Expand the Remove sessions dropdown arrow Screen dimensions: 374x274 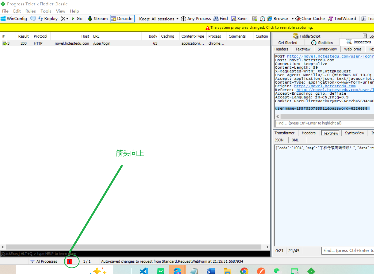pos(67,19)
